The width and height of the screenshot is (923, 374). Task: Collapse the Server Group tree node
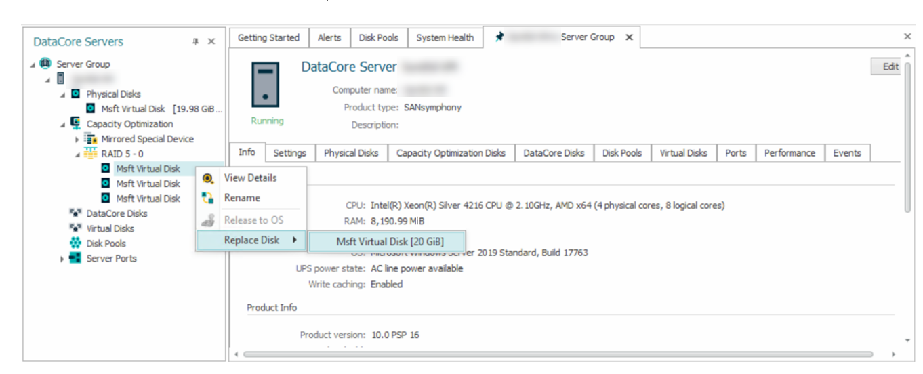tap(34, 64)
